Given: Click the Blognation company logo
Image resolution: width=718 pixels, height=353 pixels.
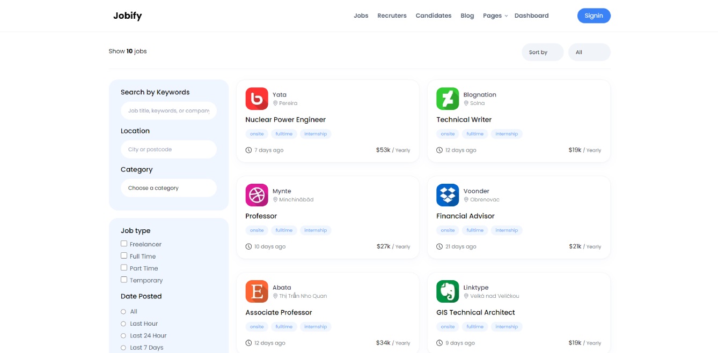Looking at the screenshot, I should coord(448,99).
